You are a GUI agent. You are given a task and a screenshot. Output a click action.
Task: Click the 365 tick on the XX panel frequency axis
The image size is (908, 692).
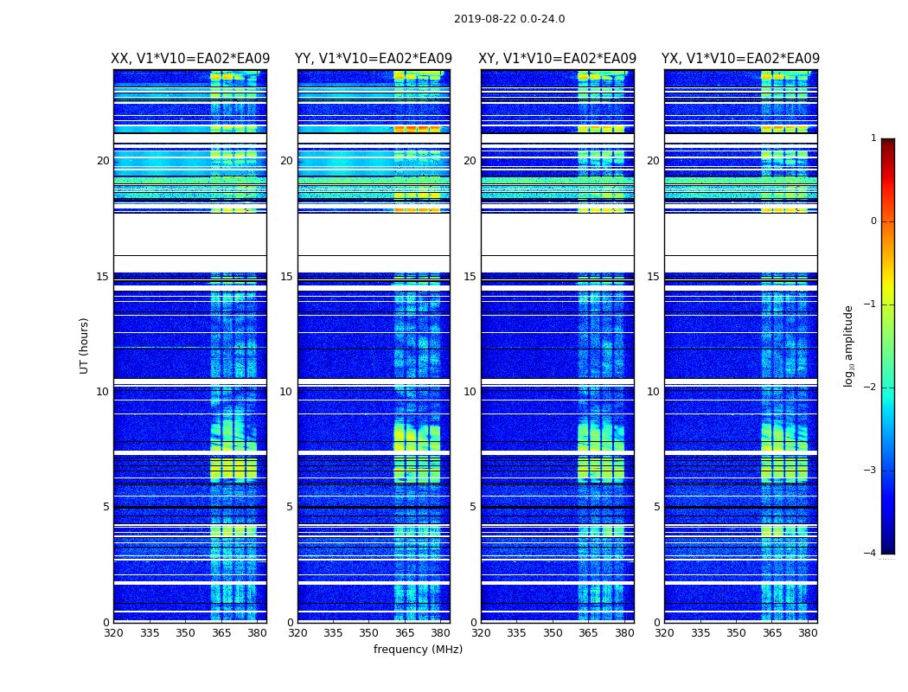221,633
